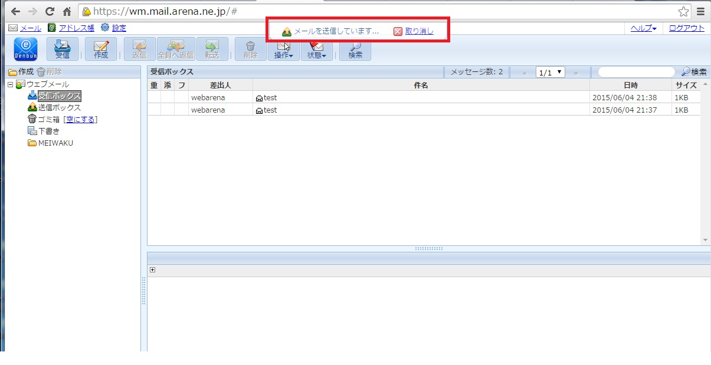
Task: Click the bookmark star icon
Action: (x=683, y=11)
